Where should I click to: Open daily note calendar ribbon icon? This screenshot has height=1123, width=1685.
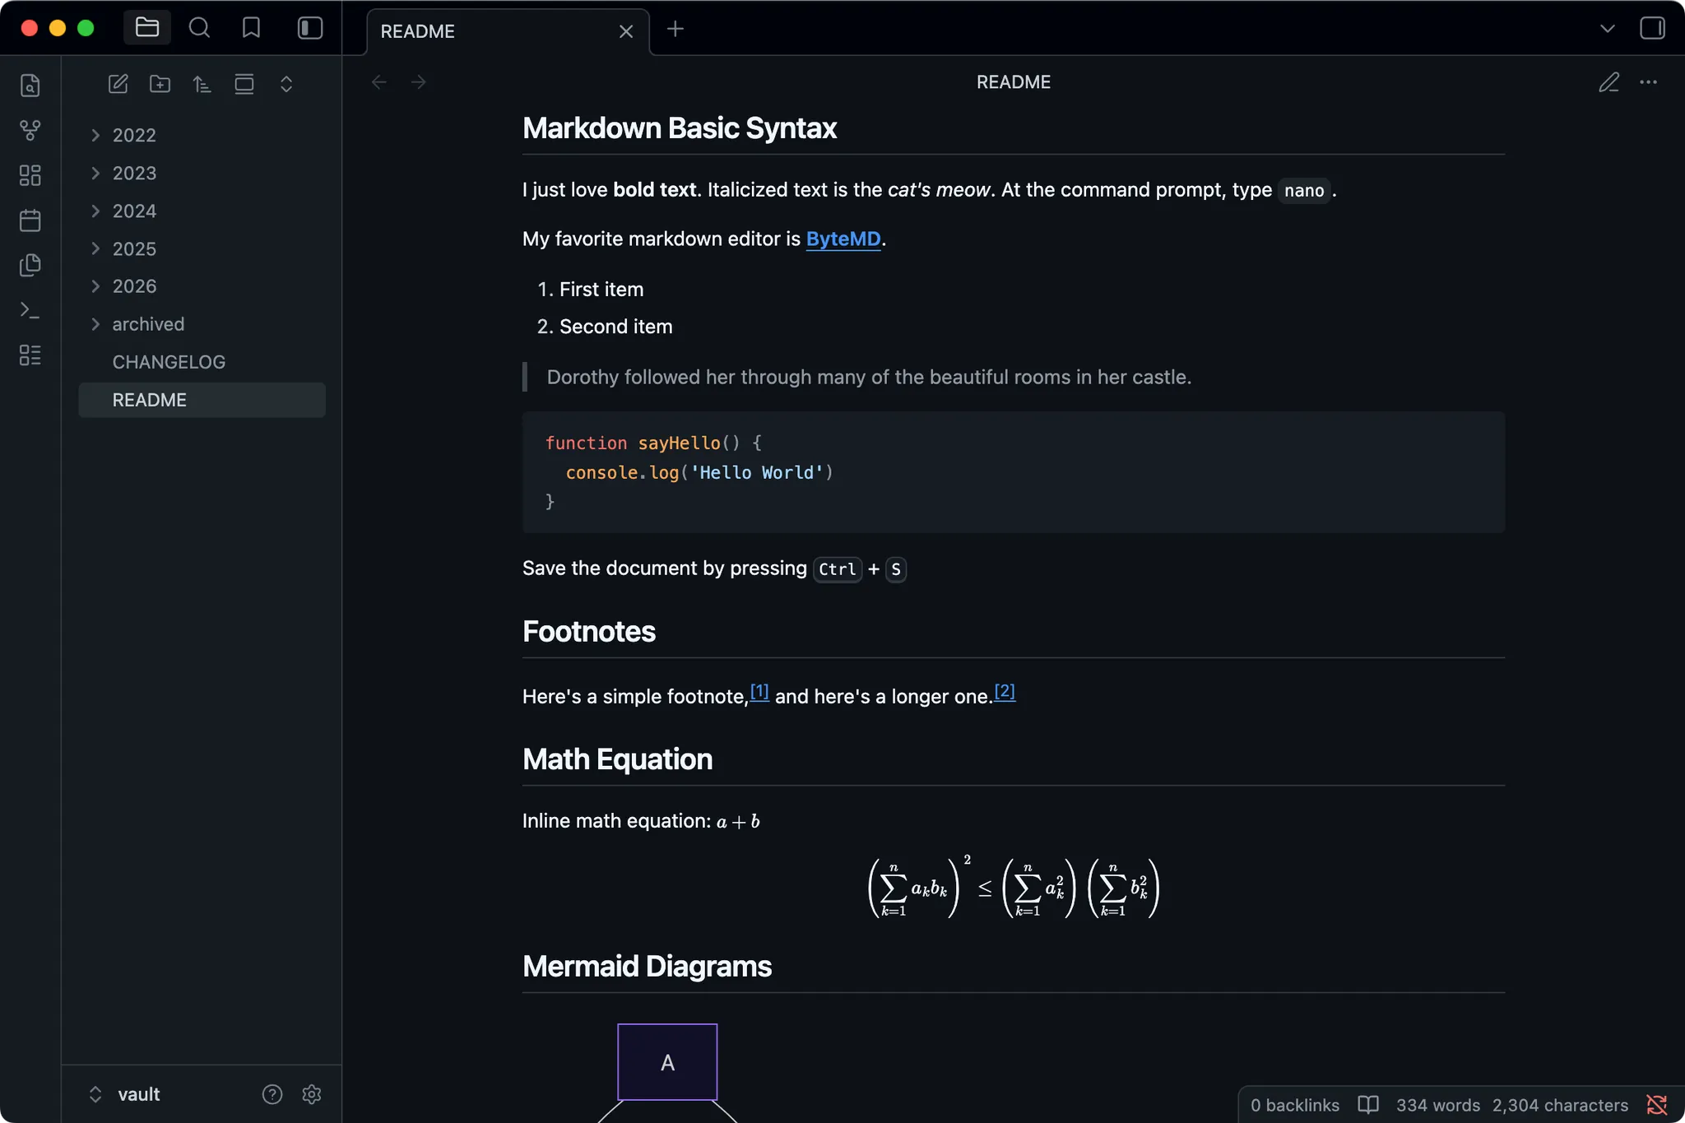30,220
